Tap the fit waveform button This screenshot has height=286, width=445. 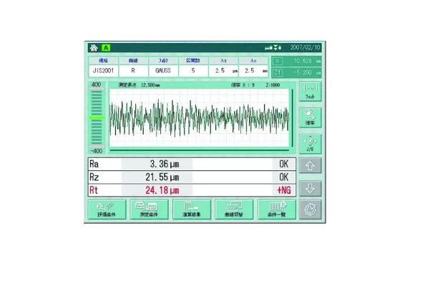(310, 92)
